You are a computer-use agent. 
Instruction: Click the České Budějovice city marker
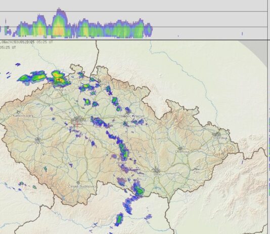[78, 183]
